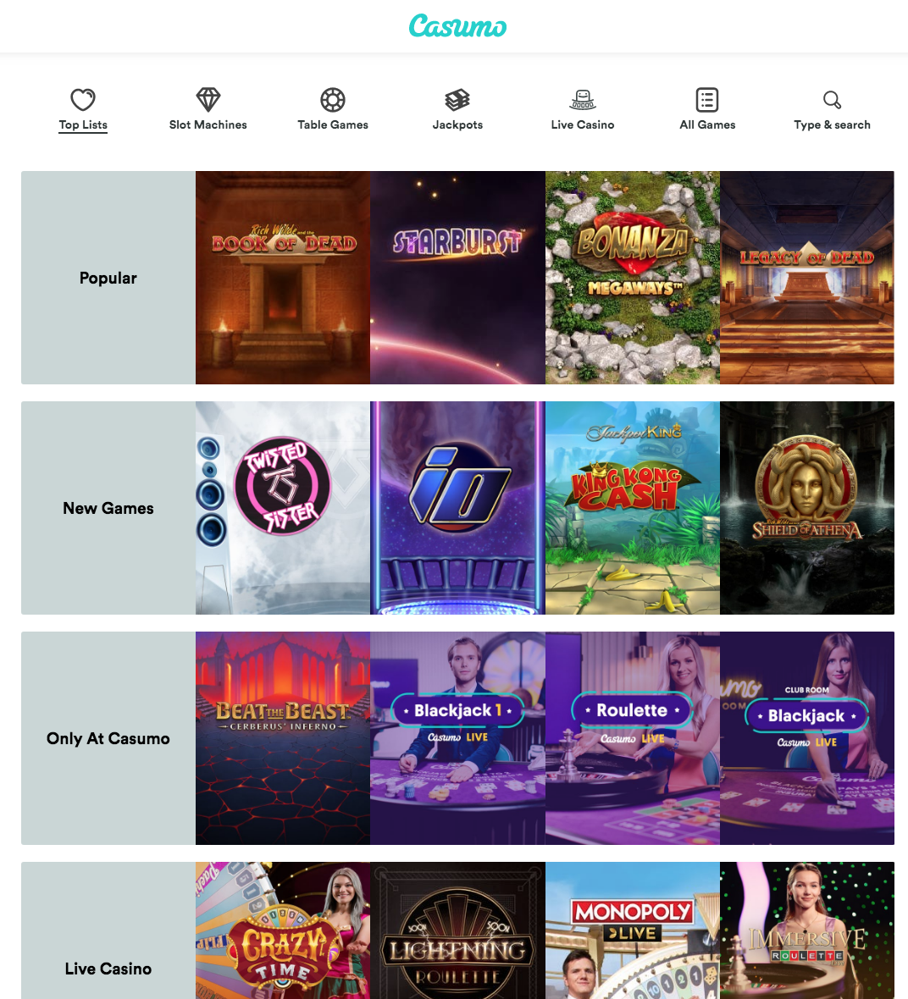This screenshot has height=999, width=908.
Task: Open the All Games list icon
Action: (x=707, y=99)
